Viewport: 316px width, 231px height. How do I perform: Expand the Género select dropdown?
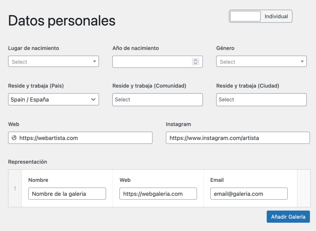point(261,61)
